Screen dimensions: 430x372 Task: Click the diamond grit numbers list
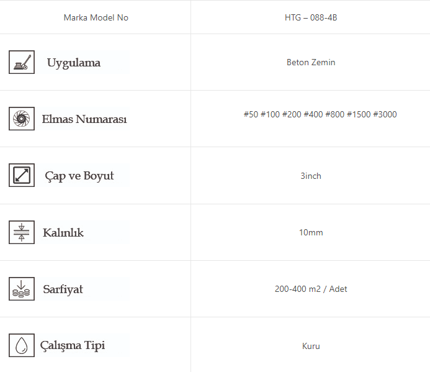(320, 114)
